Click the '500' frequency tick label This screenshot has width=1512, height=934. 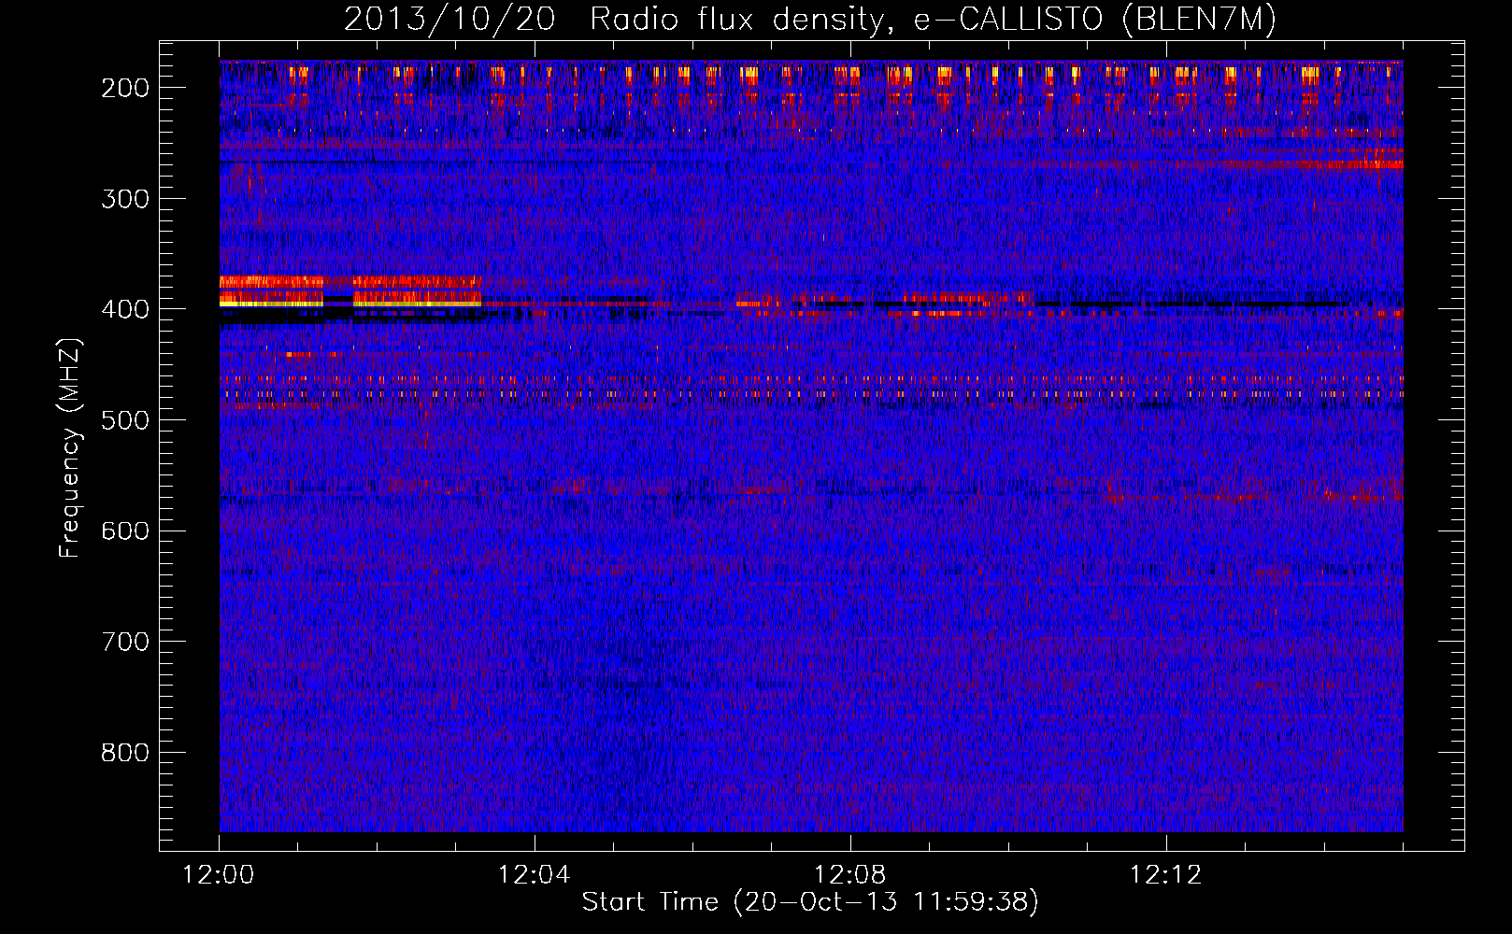point(124,420)
